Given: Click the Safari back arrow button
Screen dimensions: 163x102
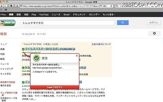Looking at the screenshot, I should 1,6.
